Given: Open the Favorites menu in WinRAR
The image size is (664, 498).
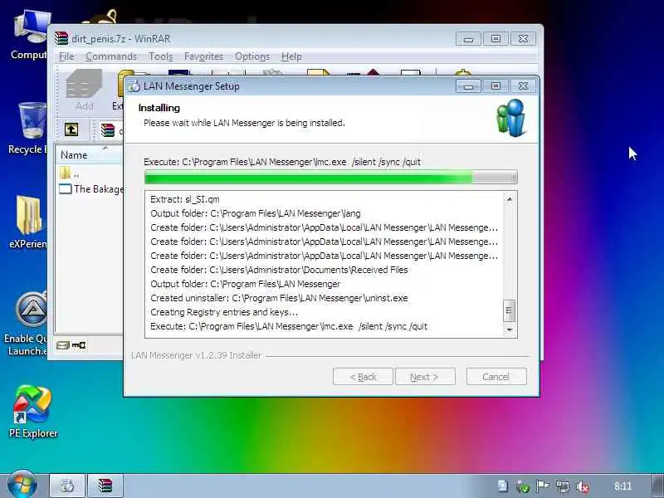Looking at the screenshot, I should click(x=203, y=56).
